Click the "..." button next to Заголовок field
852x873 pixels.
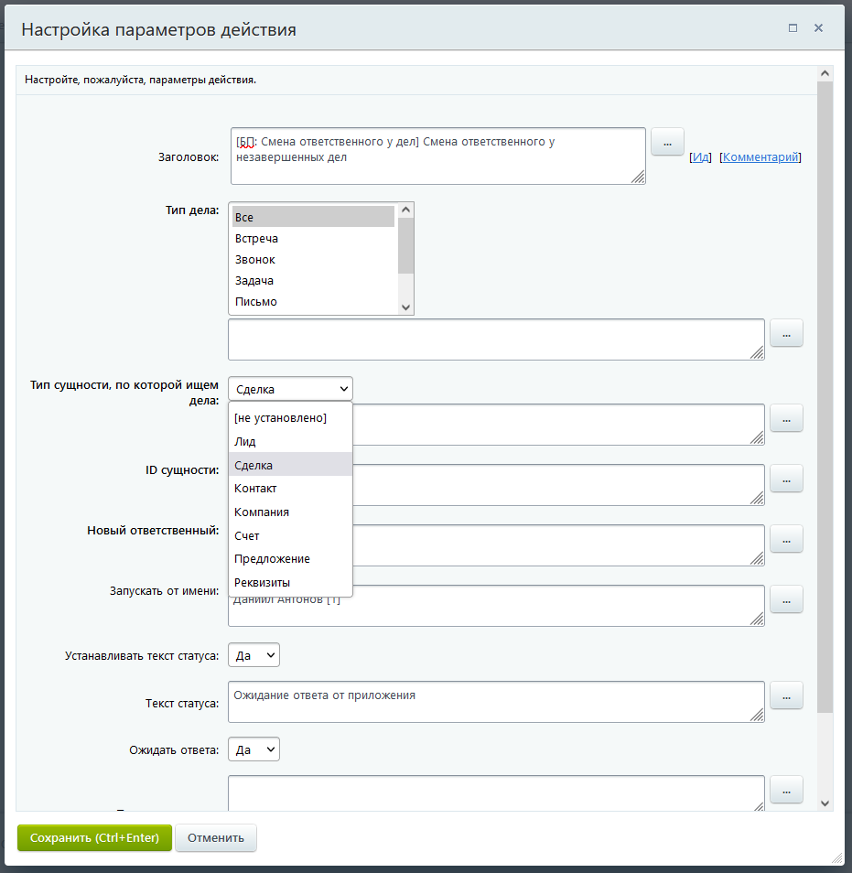point(667,143)
